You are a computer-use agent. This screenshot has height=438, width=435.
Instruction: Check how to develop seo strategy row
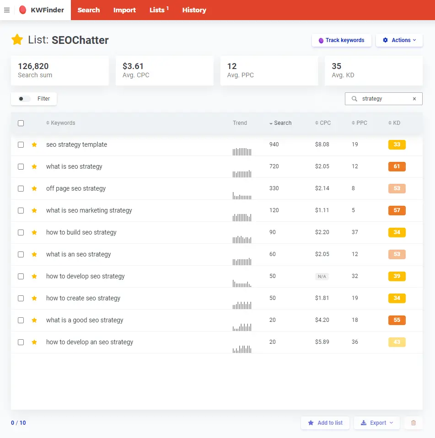click(21, 276)
